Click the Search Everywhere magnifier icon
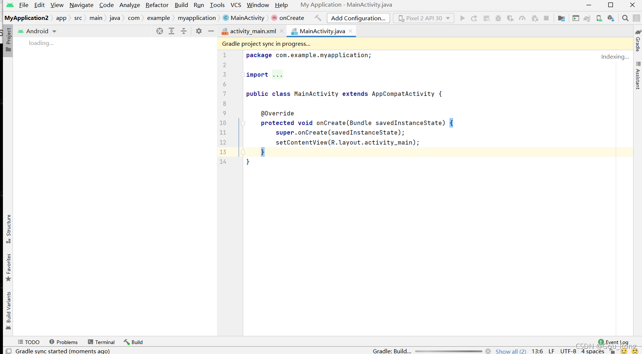 click(x=625, y=18)
